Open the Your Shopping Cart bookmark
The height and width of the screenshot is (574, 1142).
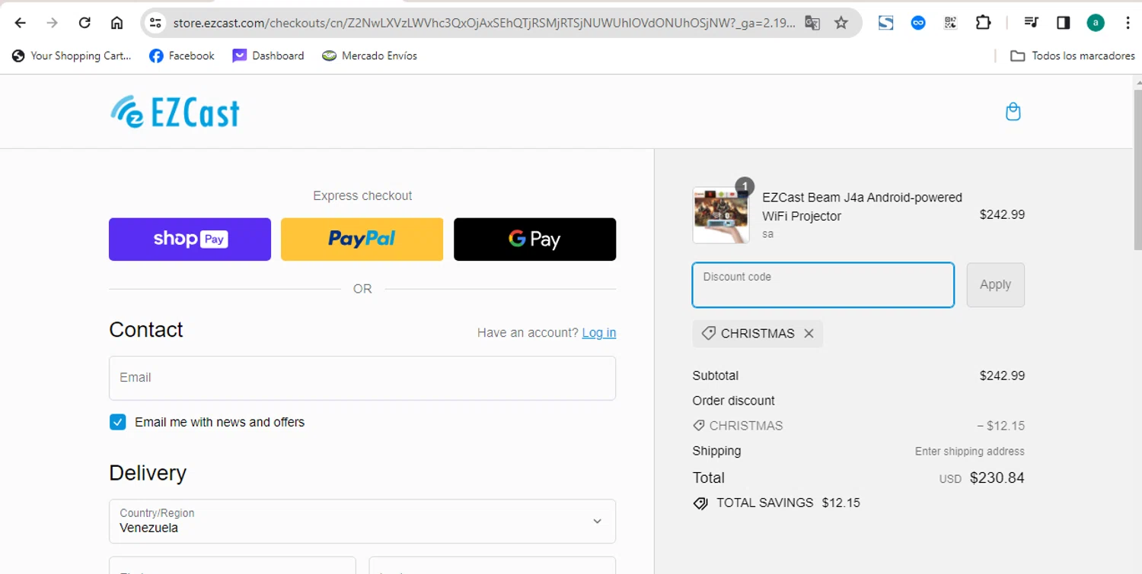72,55
